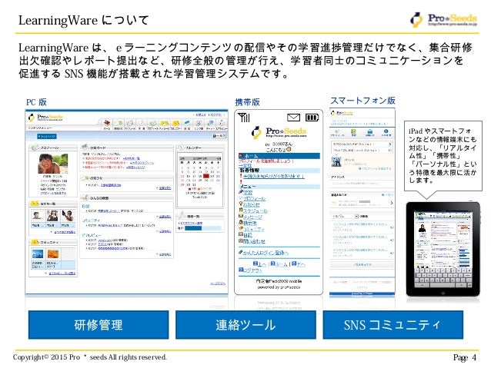Click the 携帯版 heading text

coord(247,102)
